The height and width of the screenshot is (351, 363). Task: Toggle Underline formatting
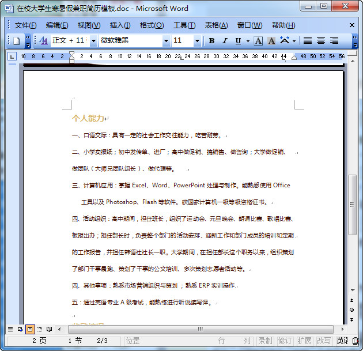click(x=238, y=41)
